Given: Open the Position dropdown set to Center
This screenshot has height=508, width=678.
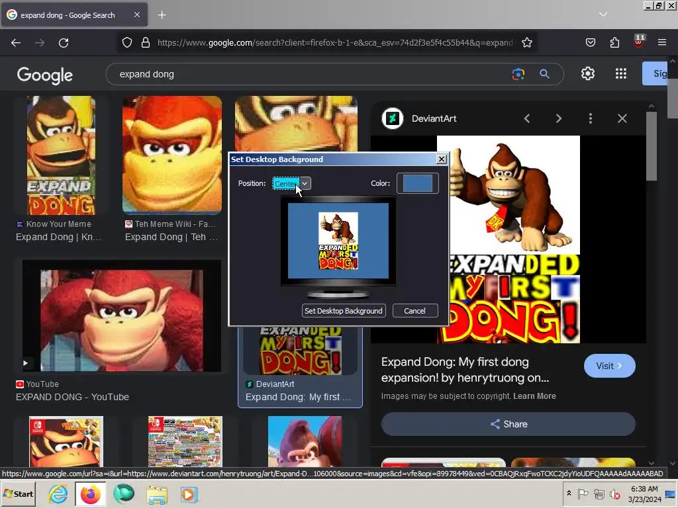Looking at the screenshot, I should coord(291,184).
